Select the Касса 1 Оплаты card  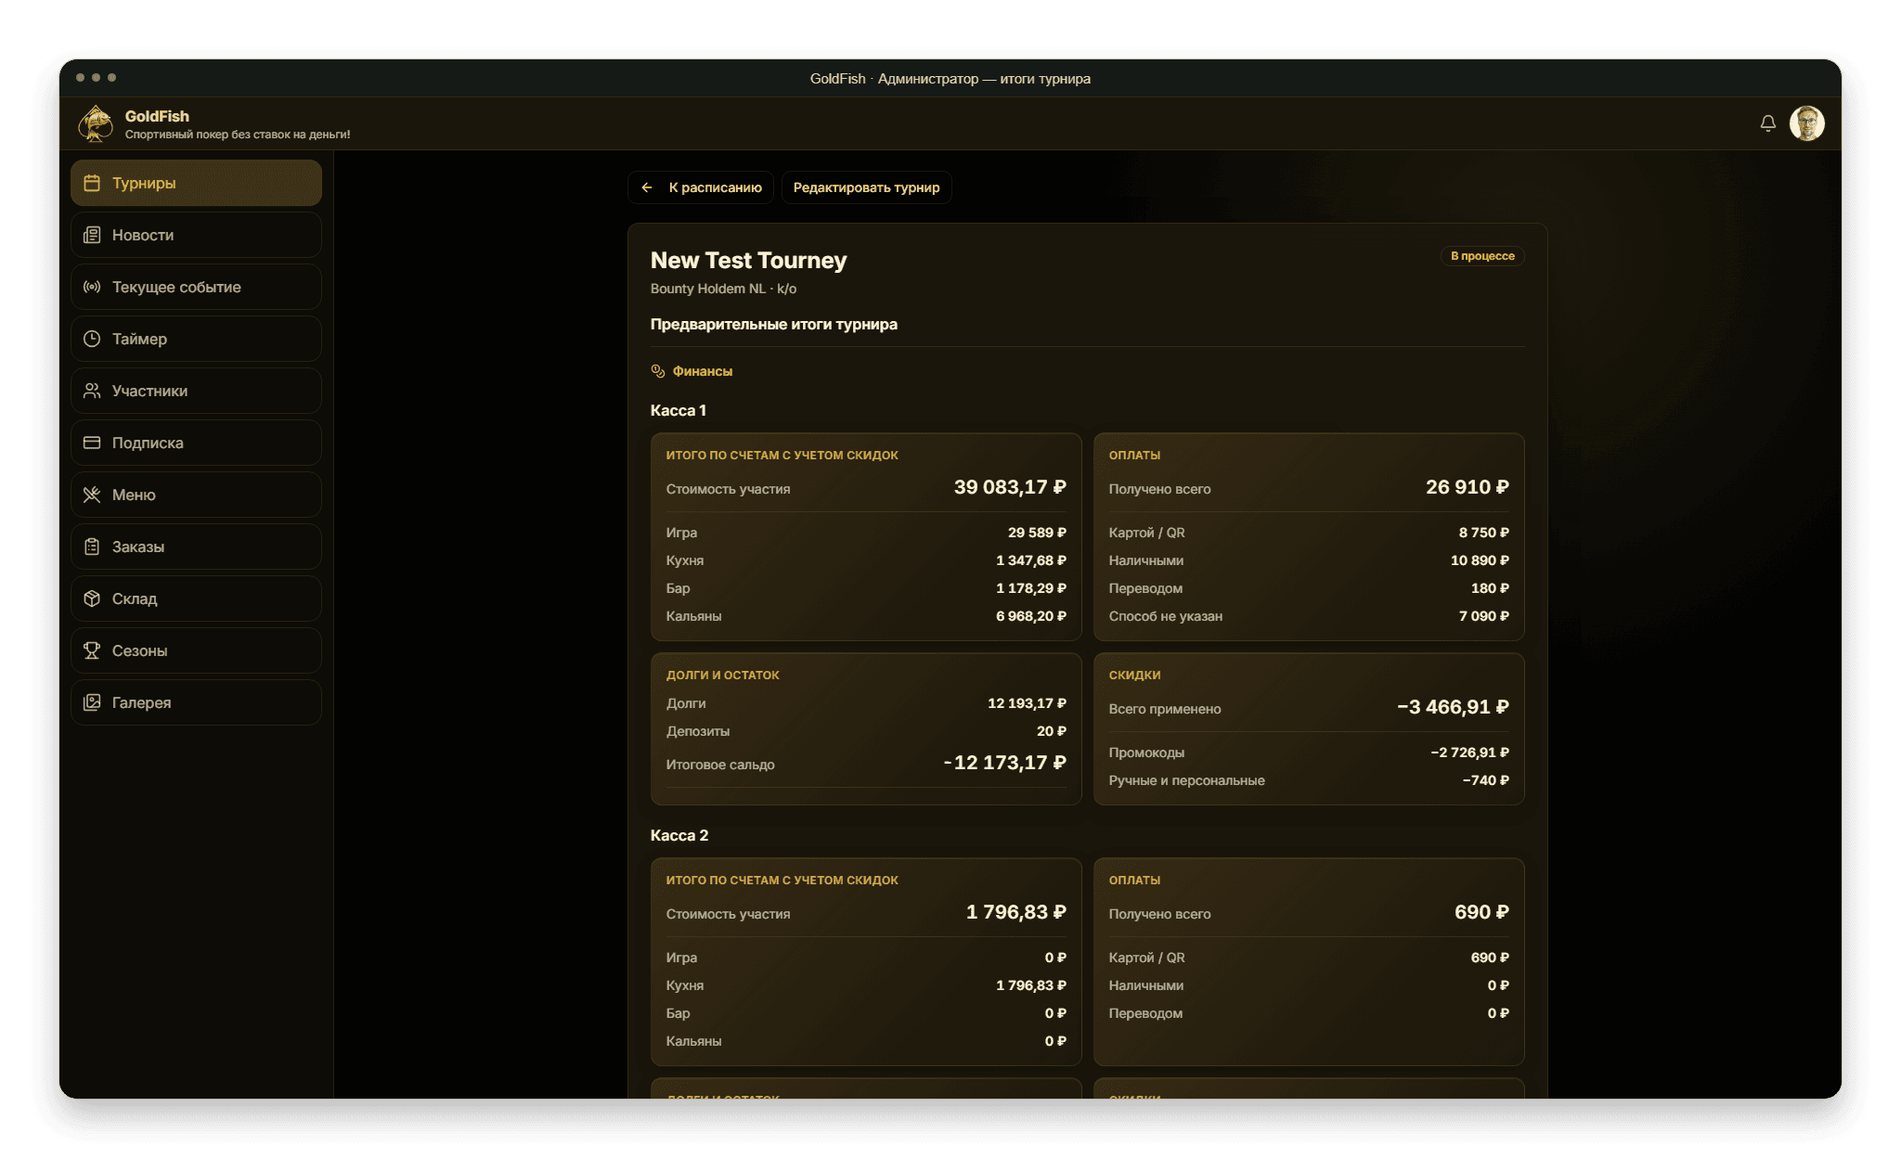pyautogui.click(x=1309, y=536)
